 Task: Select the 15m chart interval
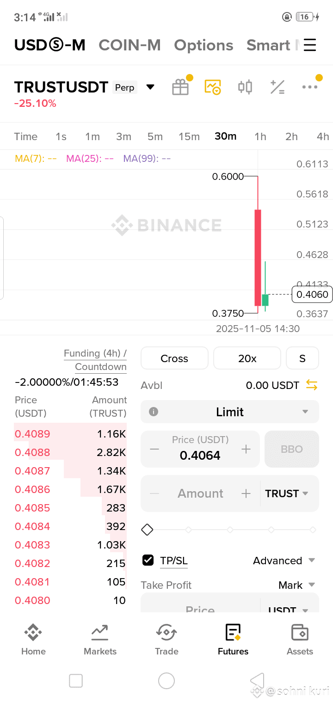189,136
